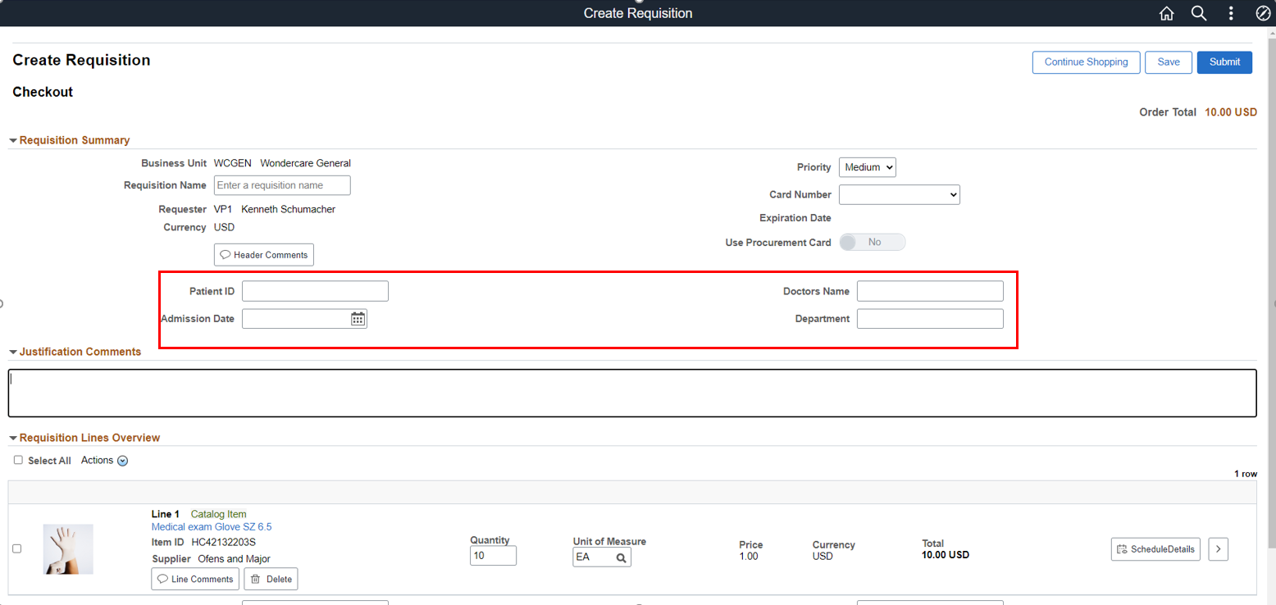Expand Line 1 details chevron
The height and width of the screenshot is (605, 1276).
(1219, 549)
